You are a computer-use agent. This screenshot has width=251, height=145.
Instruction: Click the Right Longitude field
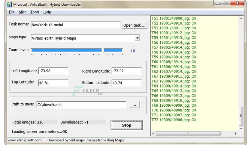(x=126, y=71)
